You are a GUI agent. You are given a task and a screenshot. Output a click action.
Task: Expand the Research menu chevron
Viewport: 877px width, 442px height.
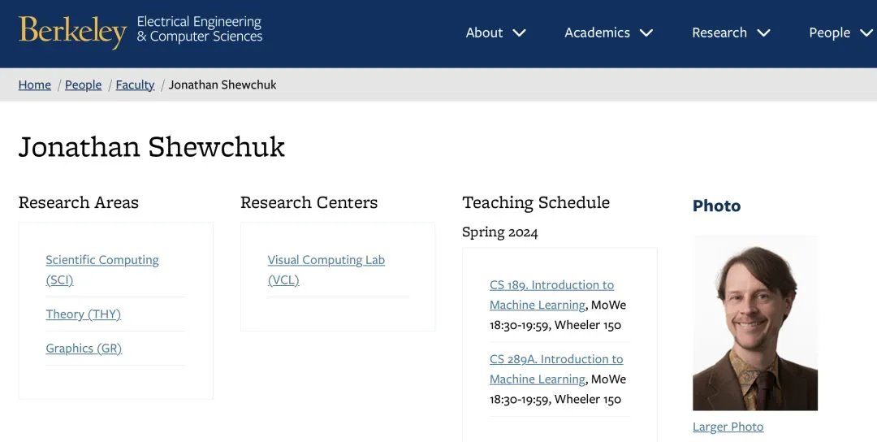coord(763,33)
